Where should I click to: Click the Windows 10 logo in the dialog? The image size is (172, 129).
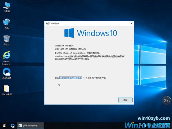pos(91,33)
